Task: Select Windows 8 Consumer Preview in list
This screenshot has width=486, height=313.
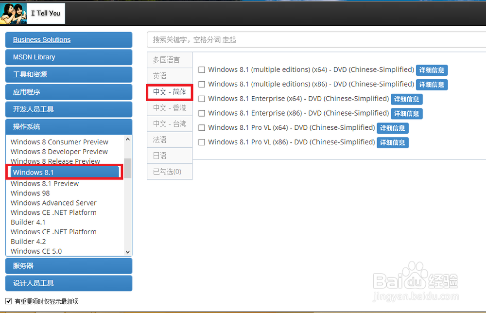Action: click(x=59, y=142)
